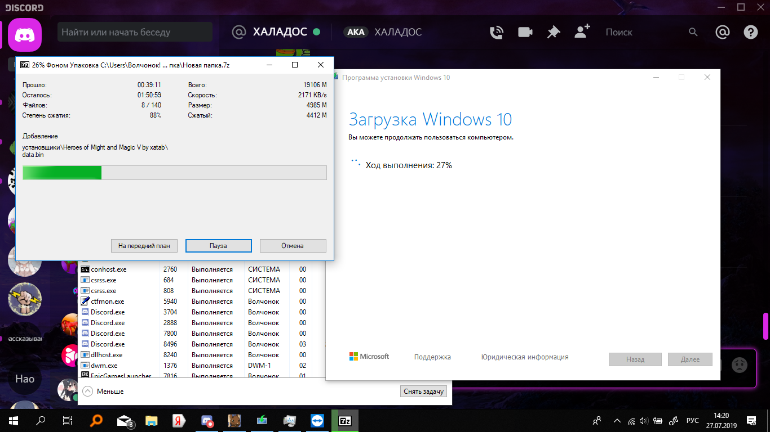Image resolution: width=770 pixels, height=432 pixels.
Task: Open Yandex browser on taskbar
Action: click(x=179, y=421)
